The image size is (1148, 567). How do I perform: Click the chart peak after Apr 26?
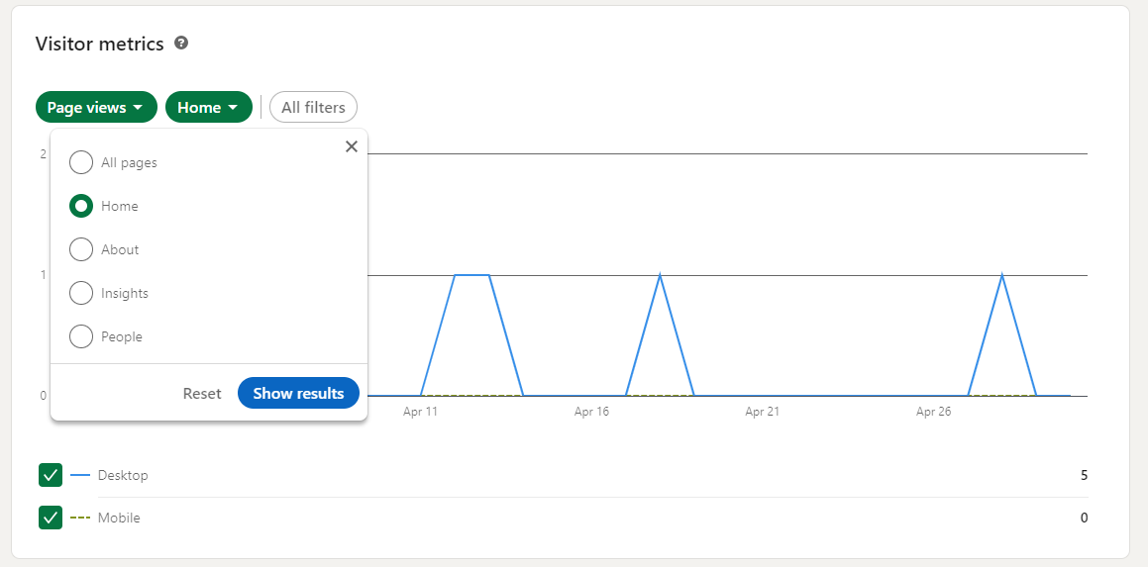(x=1002, y=275)
